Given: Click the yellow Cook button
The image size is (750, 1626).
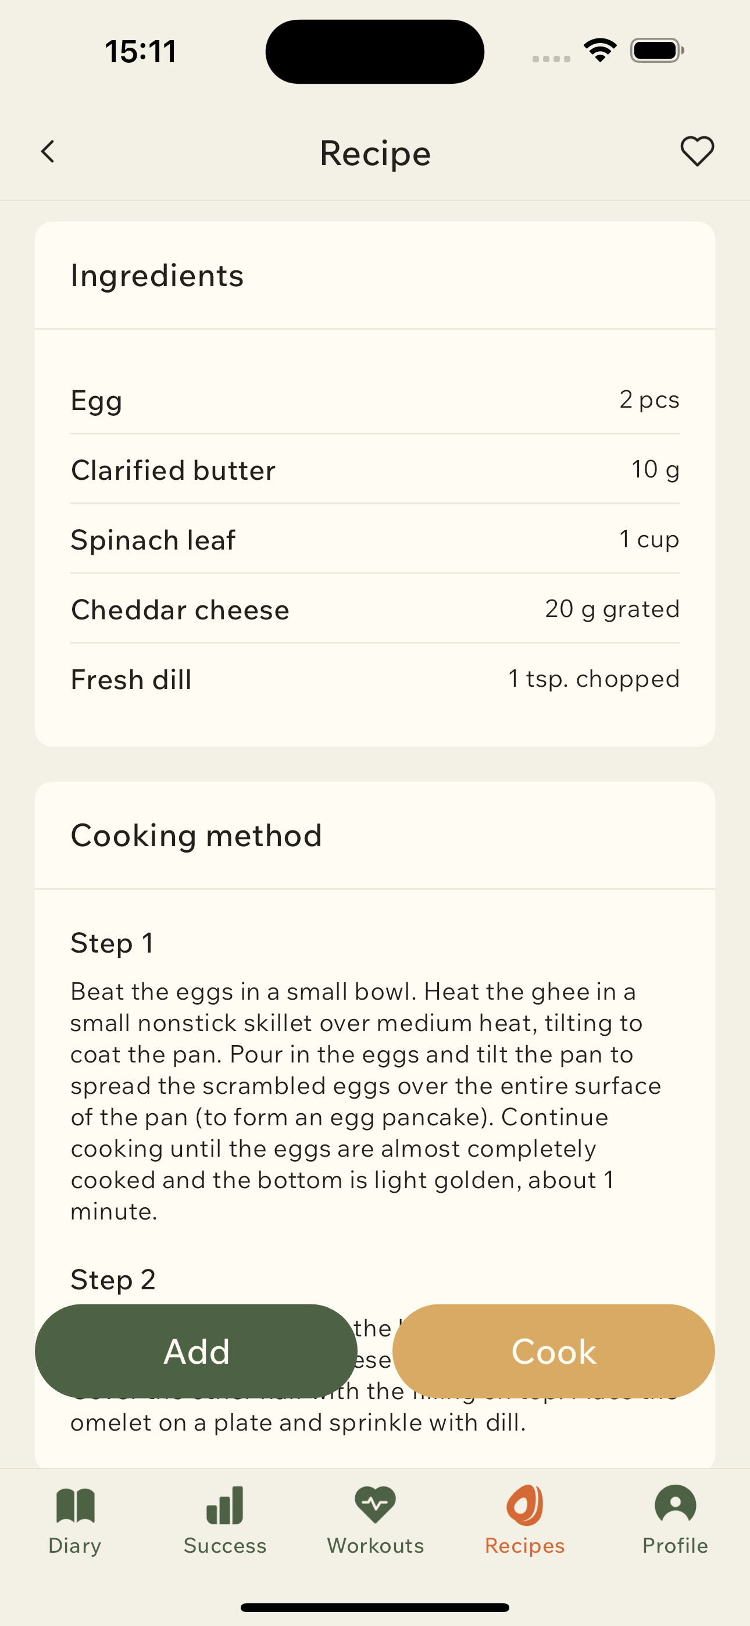Looking at the screenshot, I should [553, 1352].
